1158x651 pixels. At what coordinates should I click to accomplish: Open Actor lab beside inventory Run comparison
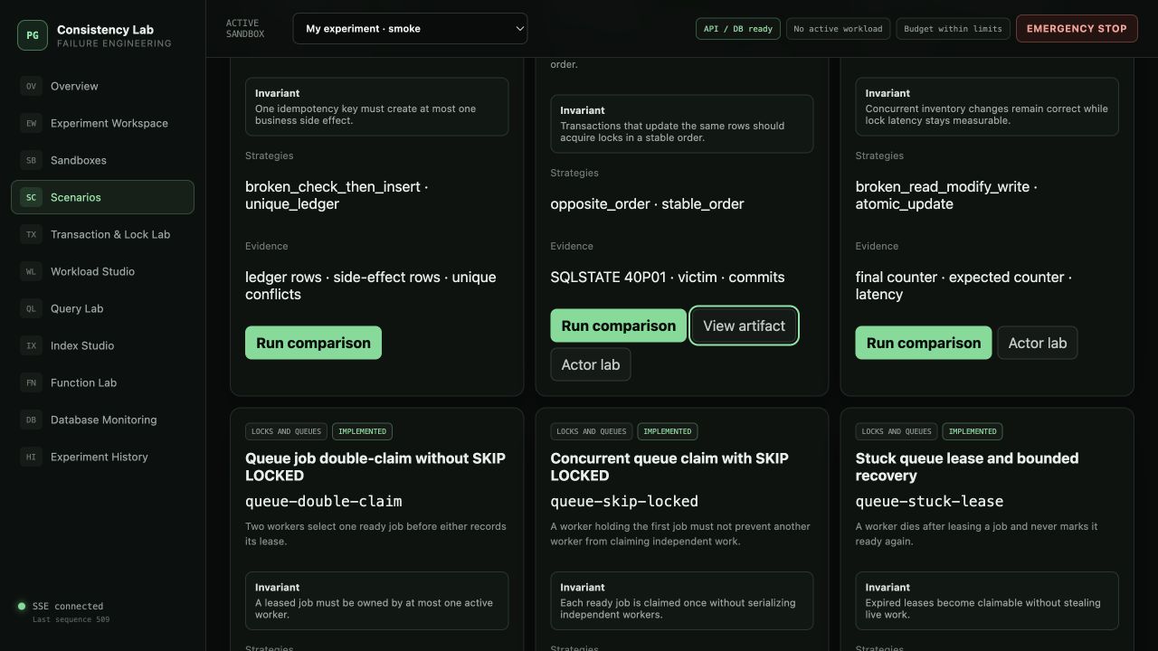coord(1038,343)
